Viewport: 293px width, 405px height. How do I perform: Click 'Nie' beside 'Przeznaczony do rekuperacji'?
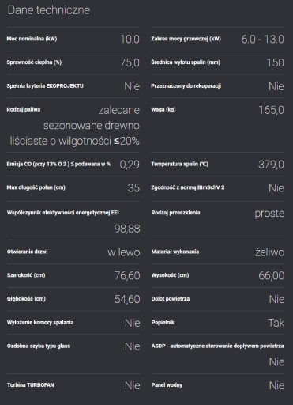tap(276, 86)
